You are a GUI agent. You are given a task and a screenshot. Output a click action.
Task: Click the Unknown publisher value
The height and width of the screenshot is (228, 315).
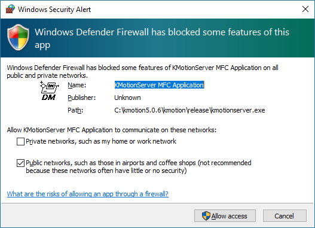[x=127, y=98]
